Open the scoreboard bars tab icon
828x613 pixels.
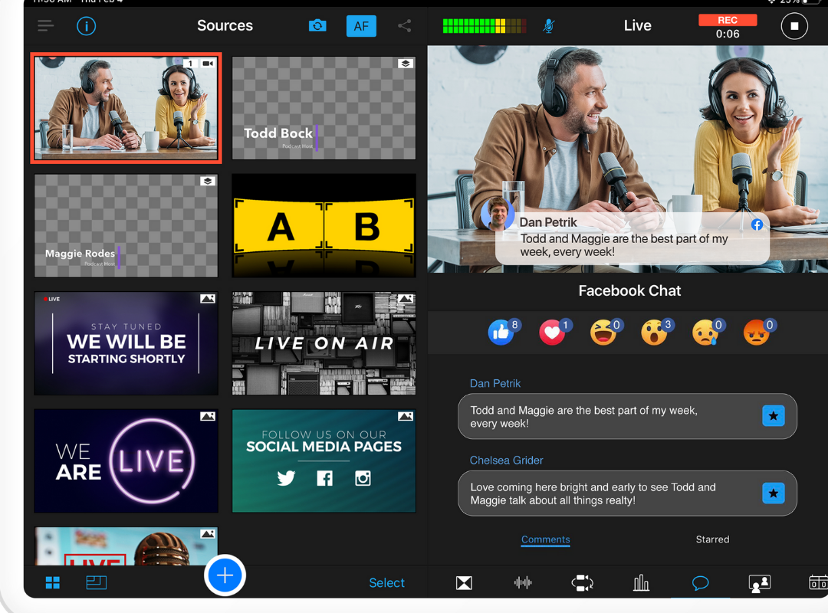[641, 583]
